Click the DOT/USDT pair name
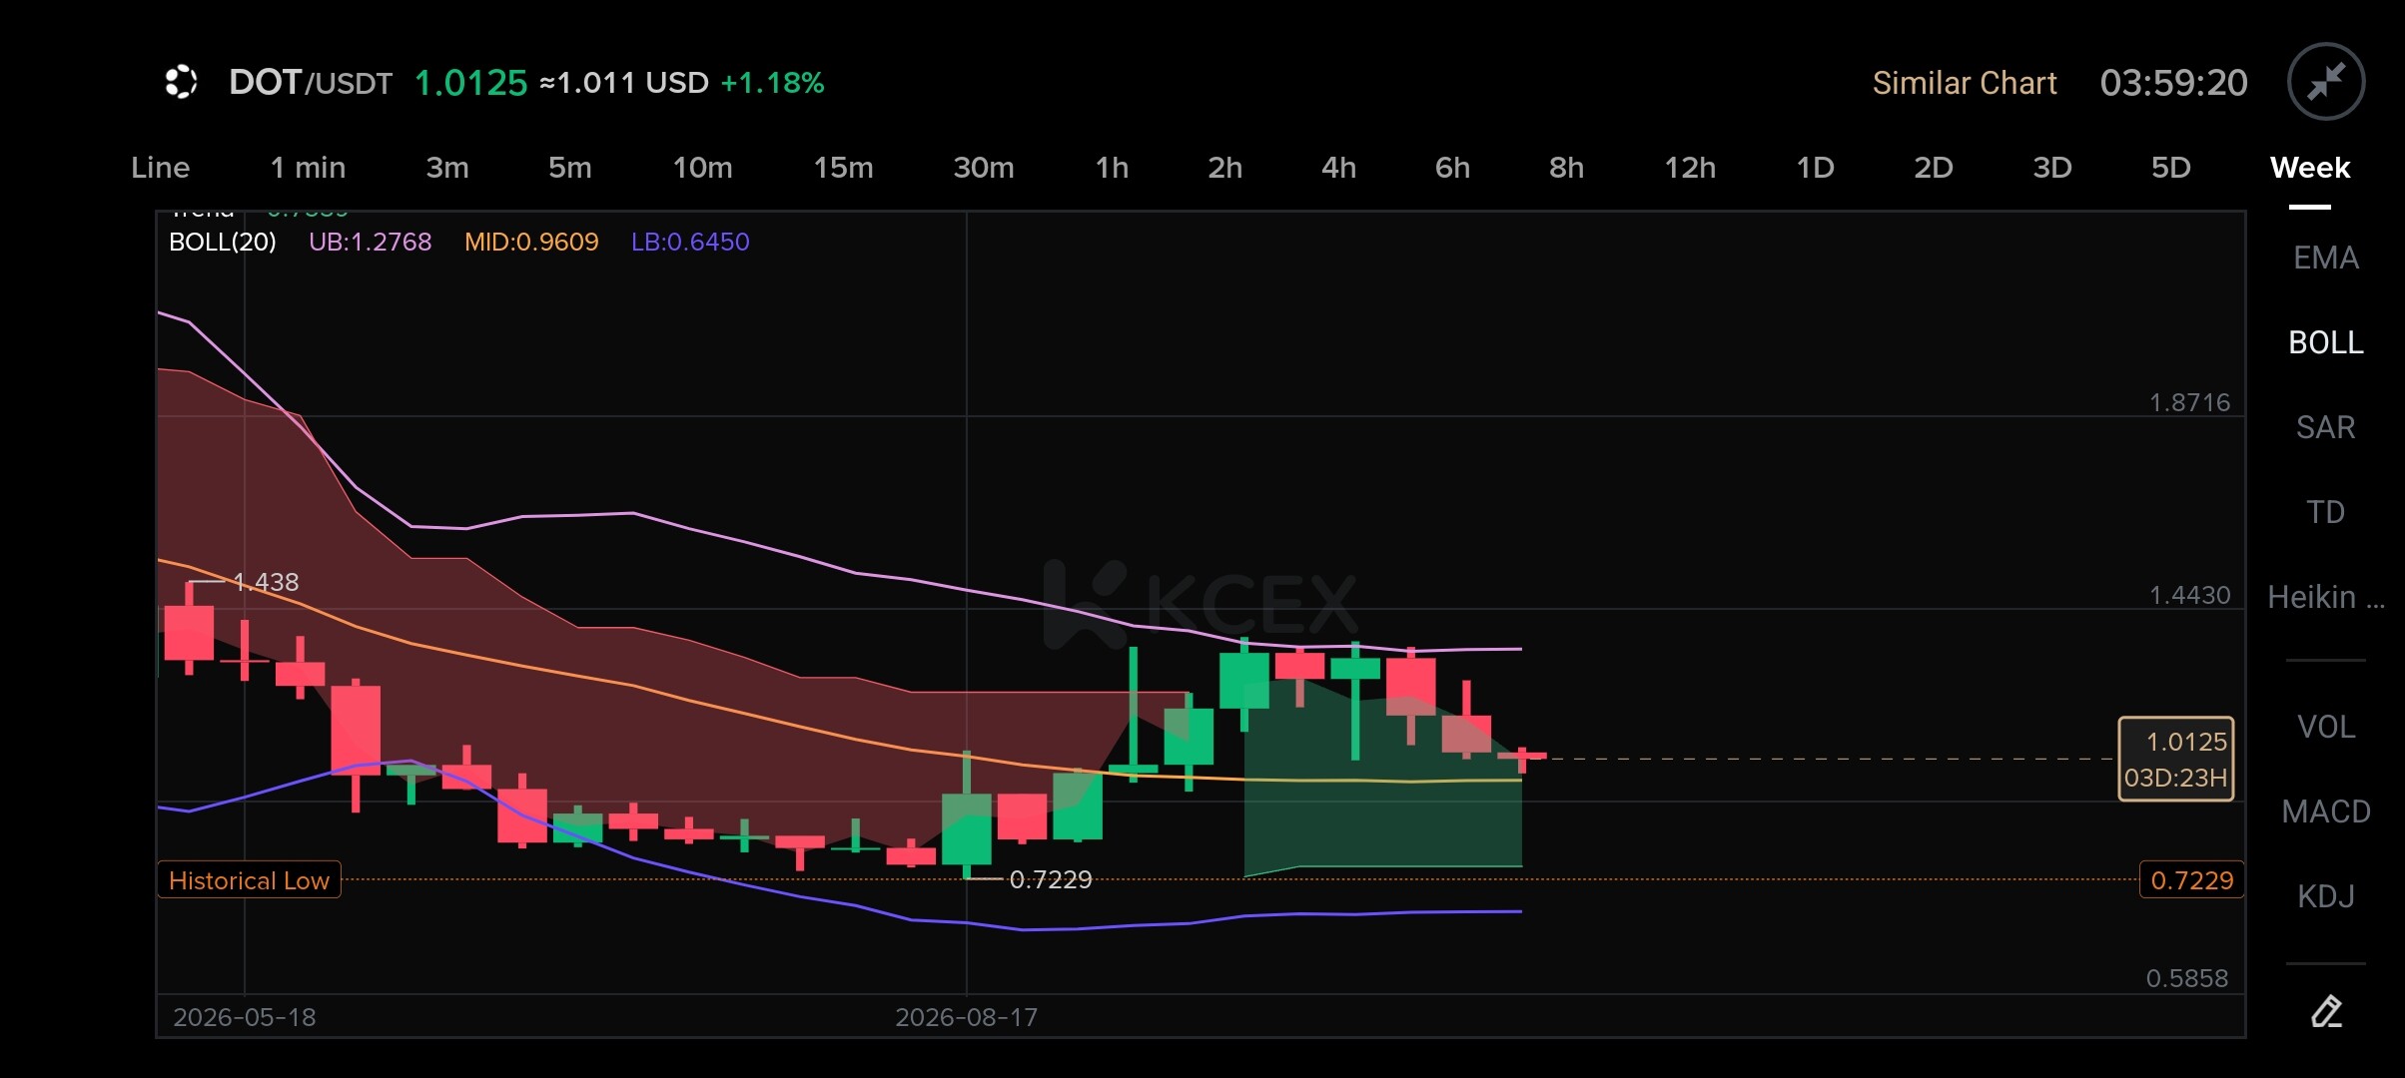The width and height of the screenshot is (2405, 1078). [x=311, y=82]
